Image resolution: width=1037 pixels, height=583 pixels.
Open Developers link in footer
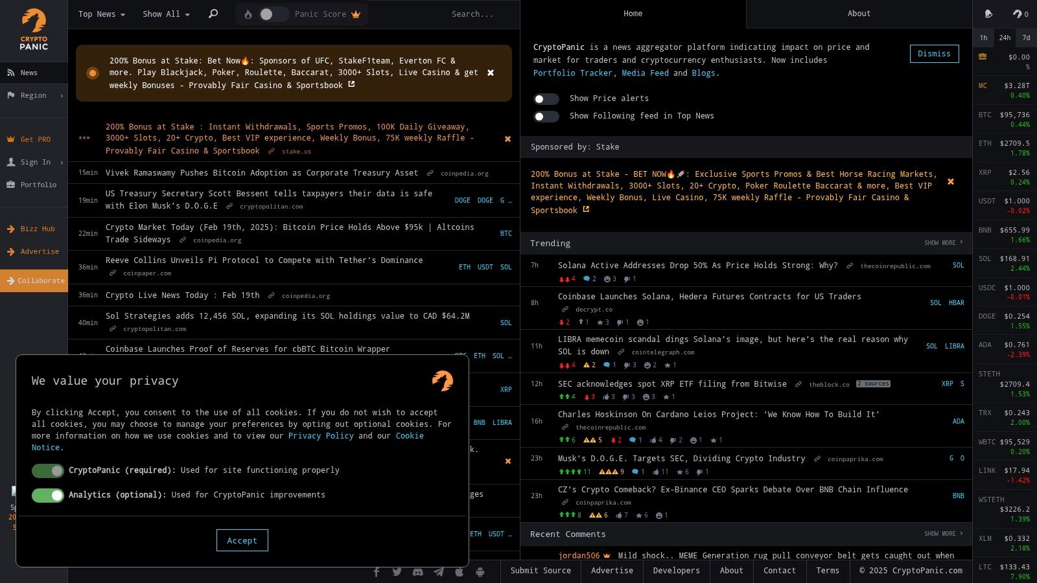tap(676, 571)
